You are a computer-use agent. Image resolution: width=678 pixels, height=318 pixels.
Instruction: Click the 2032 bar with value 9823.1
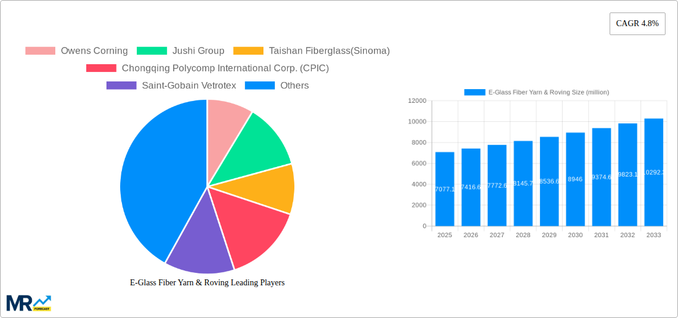[x=628, y=175]
